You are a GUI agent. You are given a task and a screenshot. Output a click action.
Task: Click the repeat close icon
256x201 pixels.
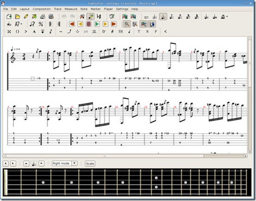click(x=59, y=24)
